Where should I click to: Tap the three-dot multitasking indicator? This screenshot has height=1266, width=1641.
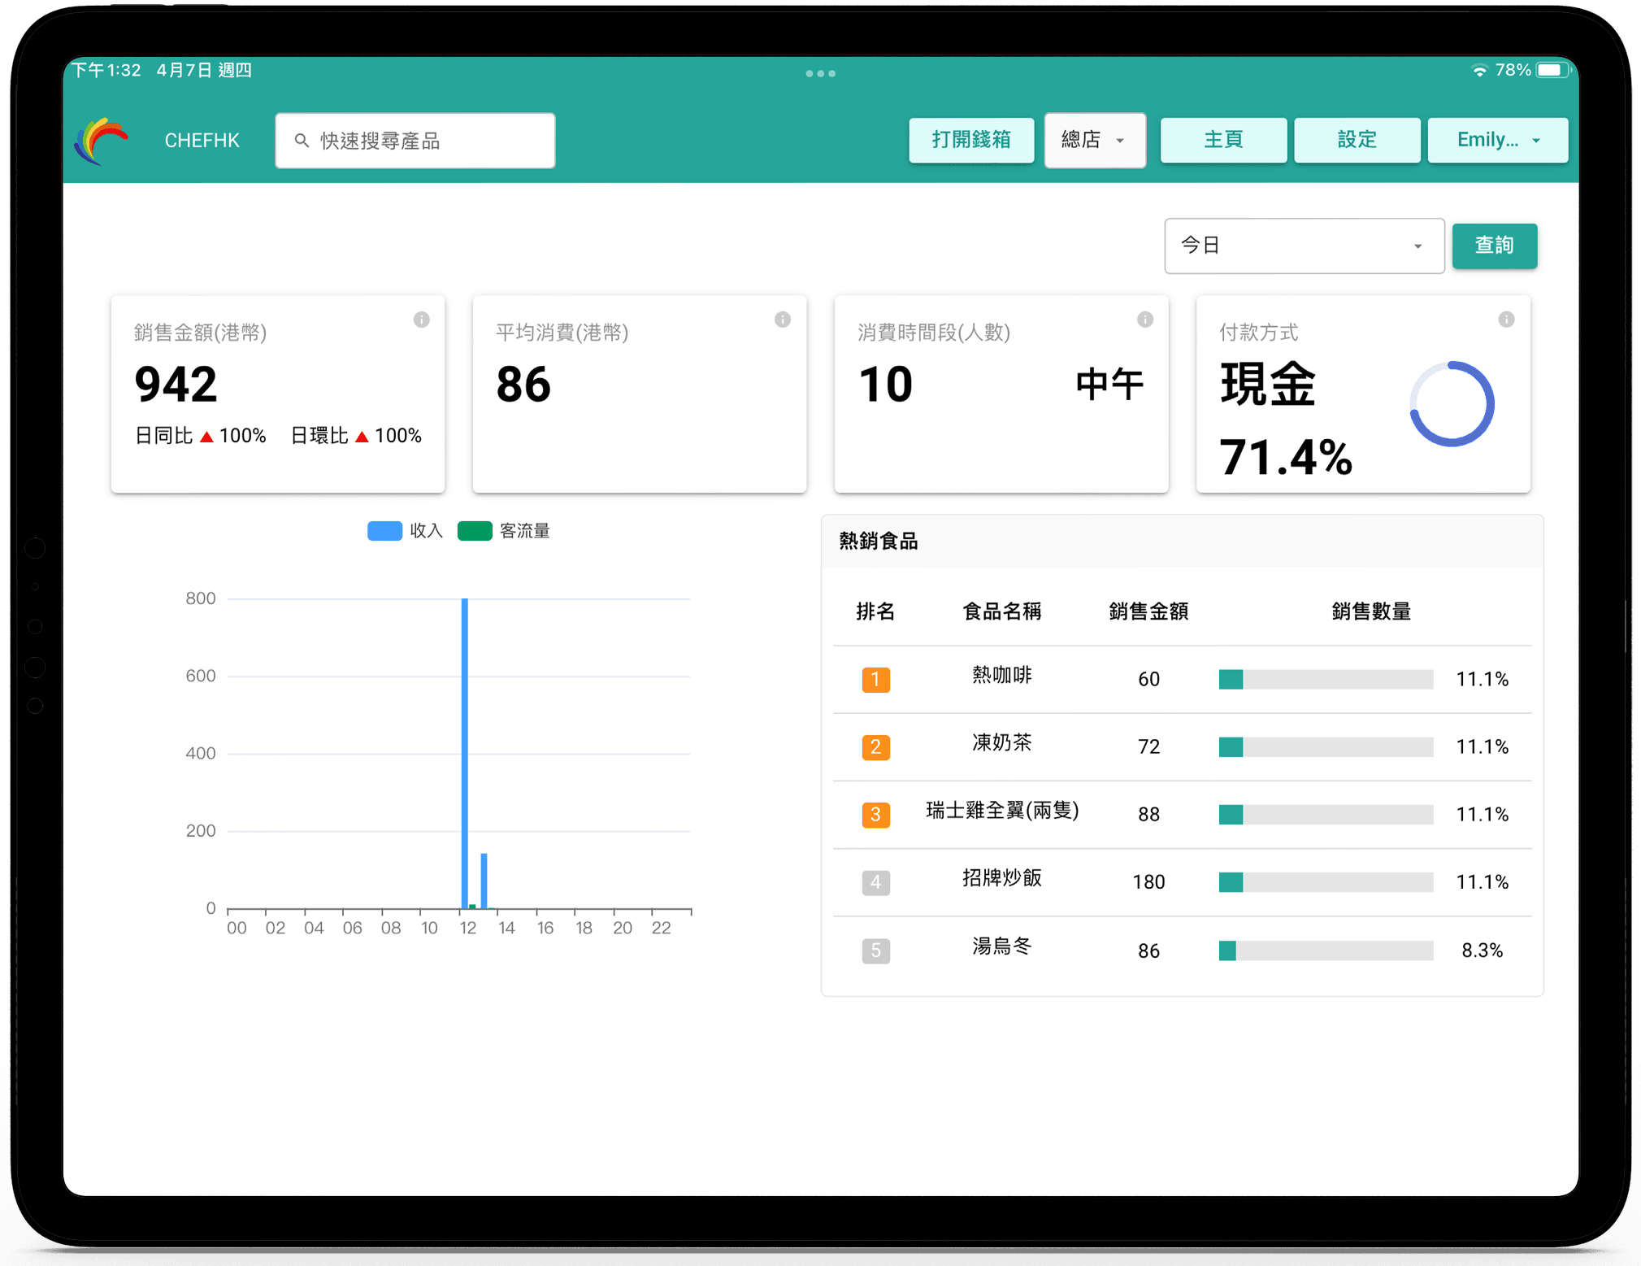click(820, 73)
